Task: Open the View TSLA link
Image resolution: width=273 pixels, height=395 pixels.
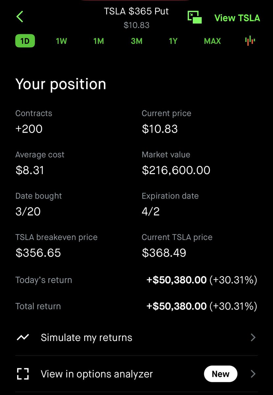Action: click(x=237, y=18)
